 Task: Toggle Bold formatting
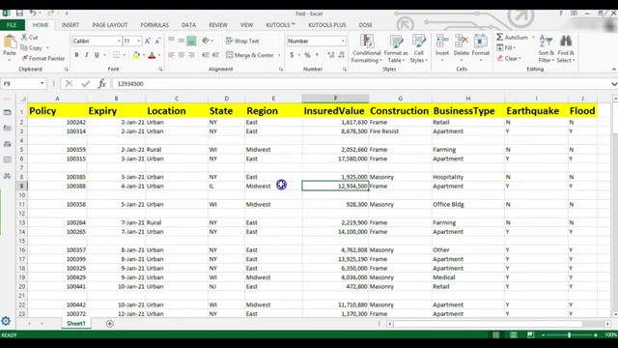[x=76, y=55]
